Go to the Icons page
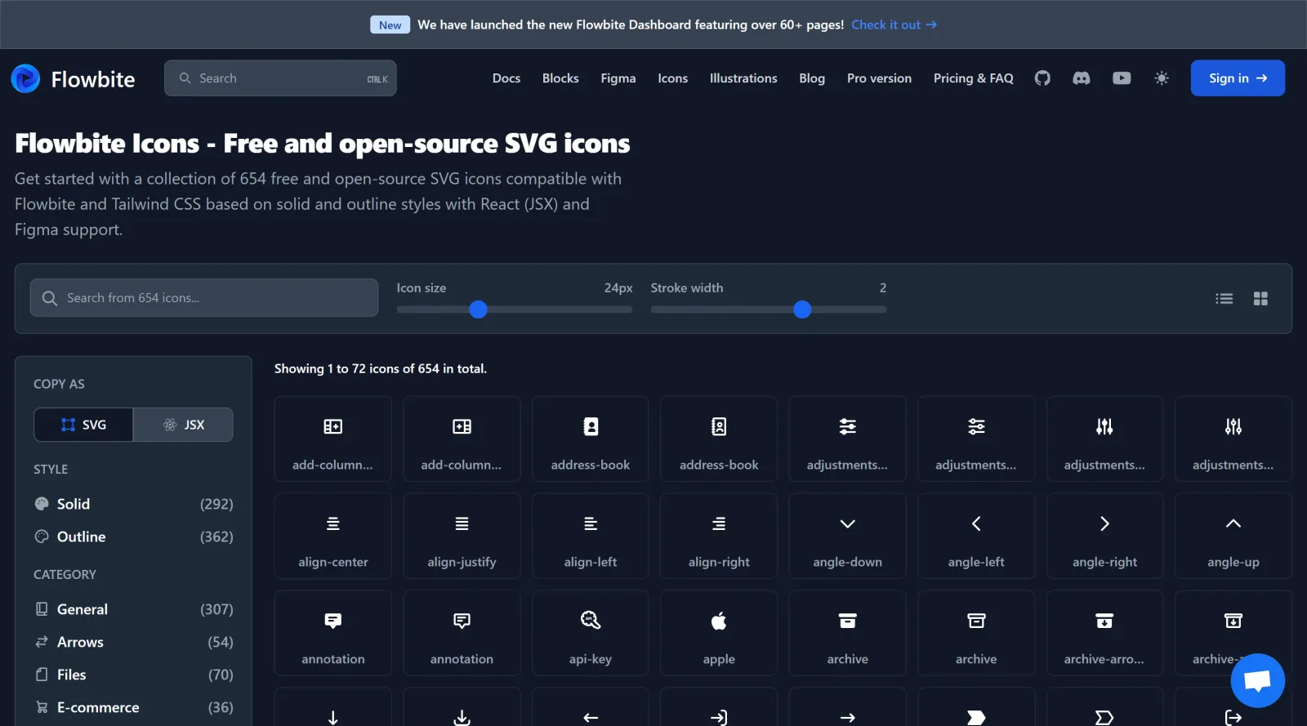The width and height of the screenshot is (1307, 726). pyautogui.click(x=673, y=78)
